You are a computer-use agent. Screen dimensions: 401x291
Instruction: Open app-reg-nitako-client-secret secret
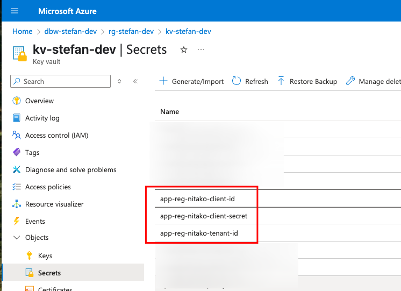204,216
